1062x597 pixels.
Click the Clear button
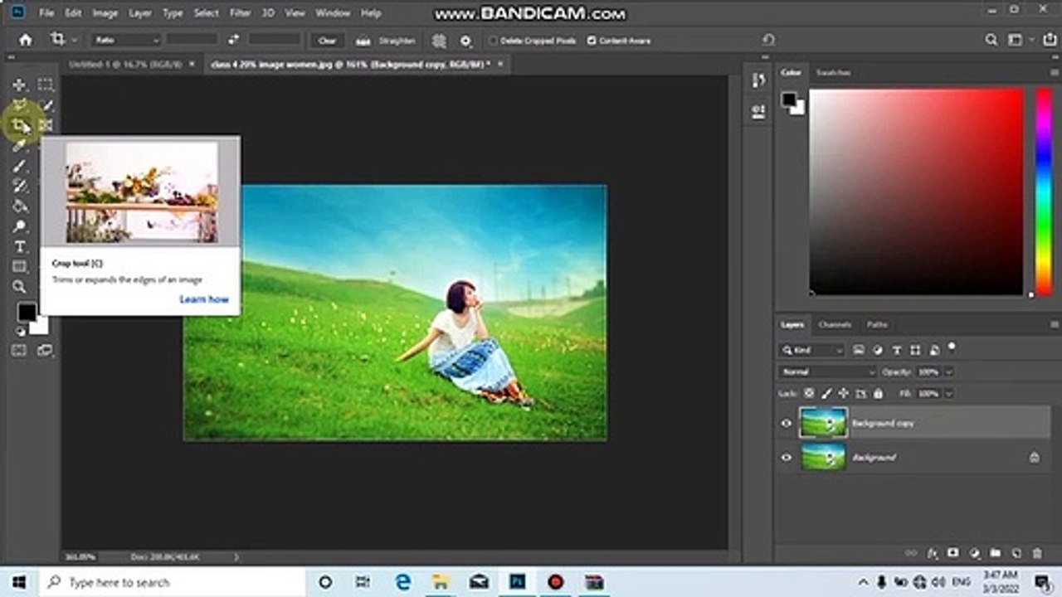pos(327,40)
